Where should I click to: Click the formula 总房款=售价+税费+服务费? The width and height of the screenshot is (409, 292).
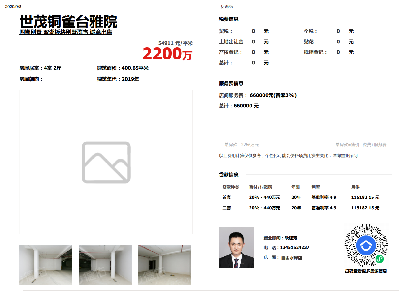(361, 145)
